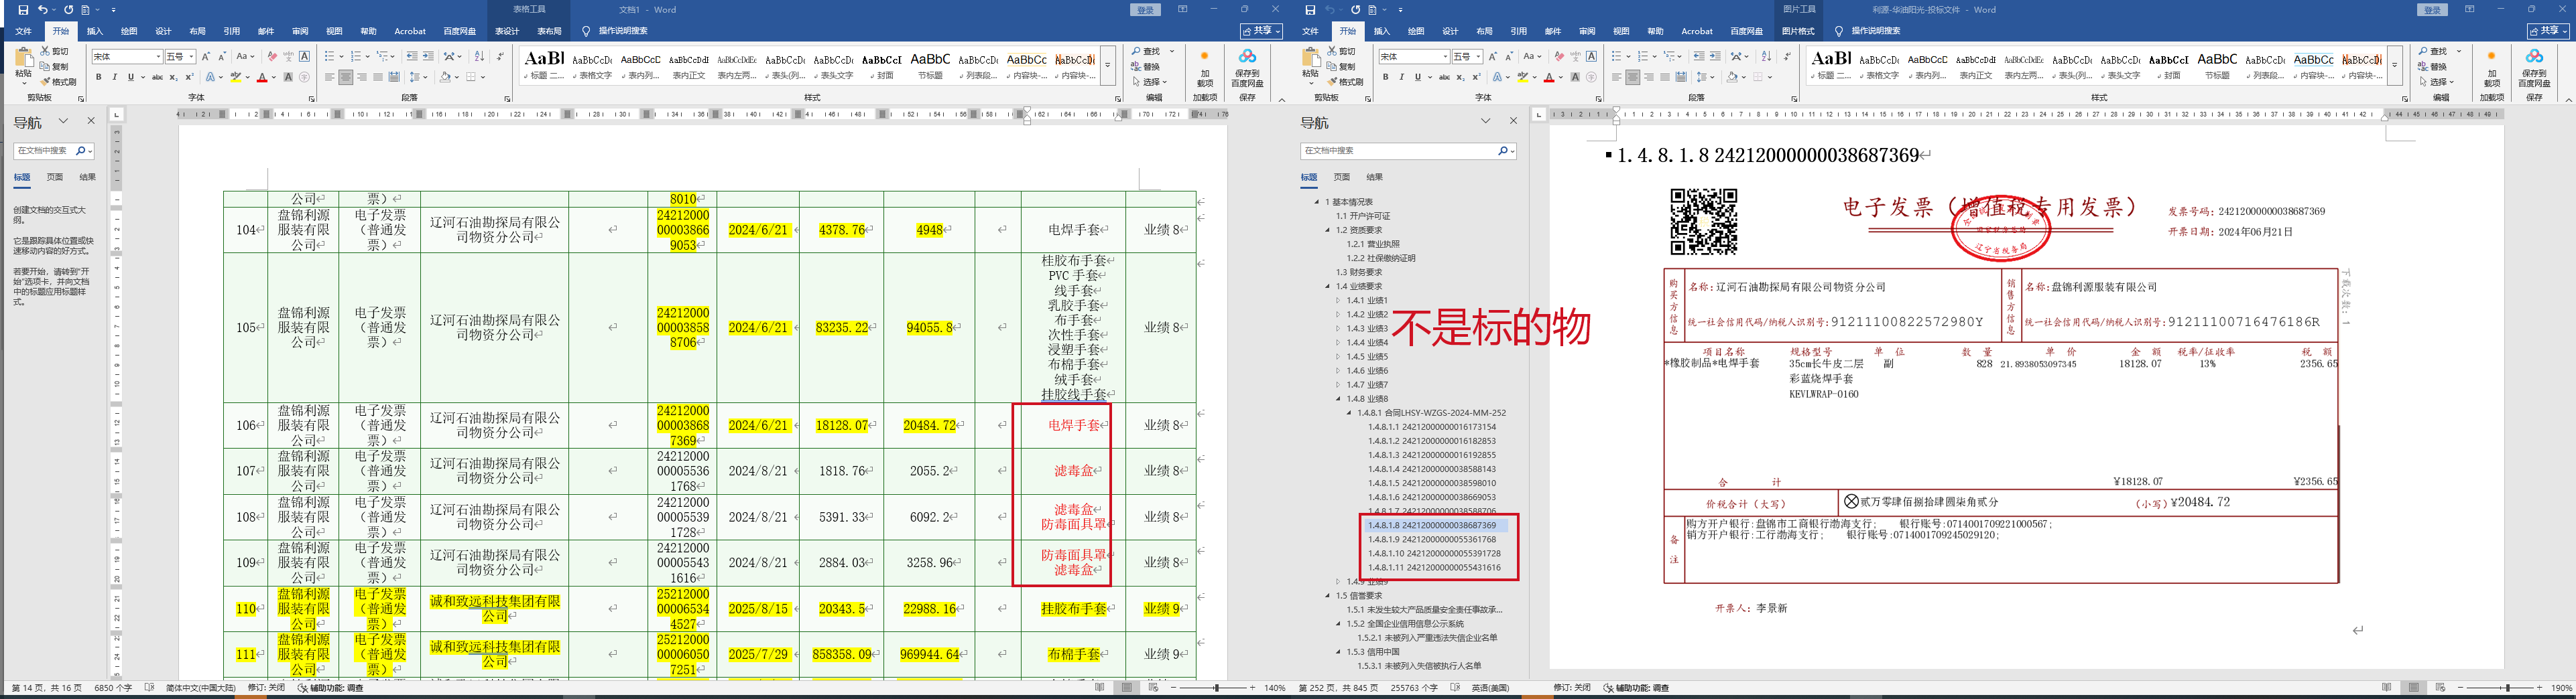
Task: Expand 1.4.1 业绩1 in navigation tree
Action: (1338, 301)
